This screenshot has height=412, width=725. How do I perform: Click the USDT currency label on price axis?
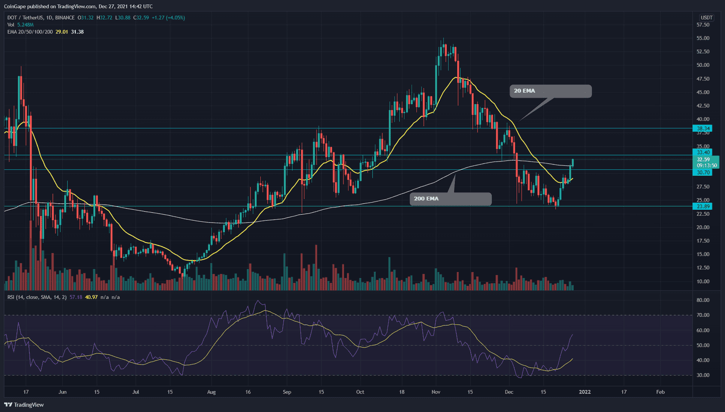[x=706, y=17]
